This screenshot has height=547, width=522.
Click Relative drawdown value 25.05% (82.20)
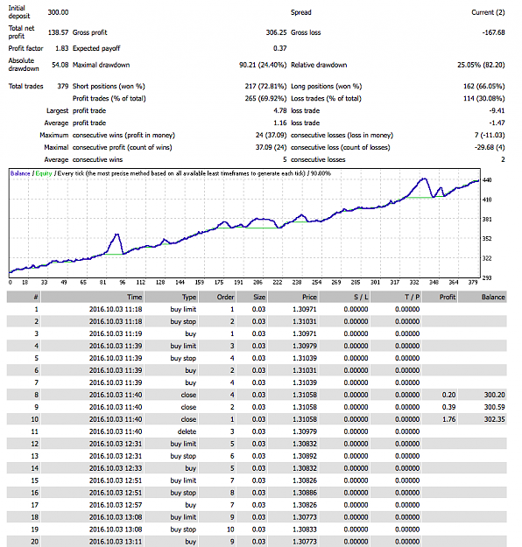[481, 65]
